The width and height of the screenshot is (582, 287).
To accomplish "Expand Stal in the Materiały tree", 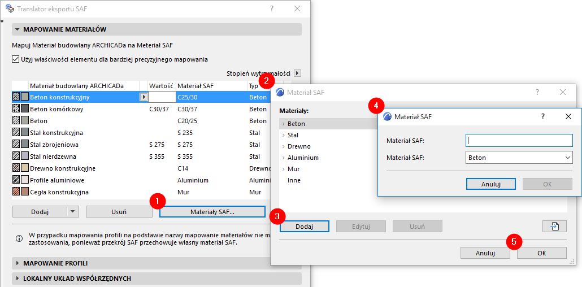I will point(284,135).
